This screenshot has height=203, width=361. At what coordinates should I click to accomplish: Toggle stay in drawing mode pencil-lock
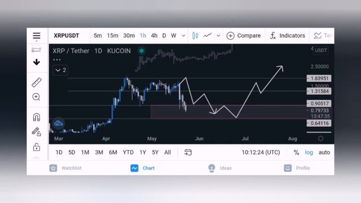(x=36, y=132)
